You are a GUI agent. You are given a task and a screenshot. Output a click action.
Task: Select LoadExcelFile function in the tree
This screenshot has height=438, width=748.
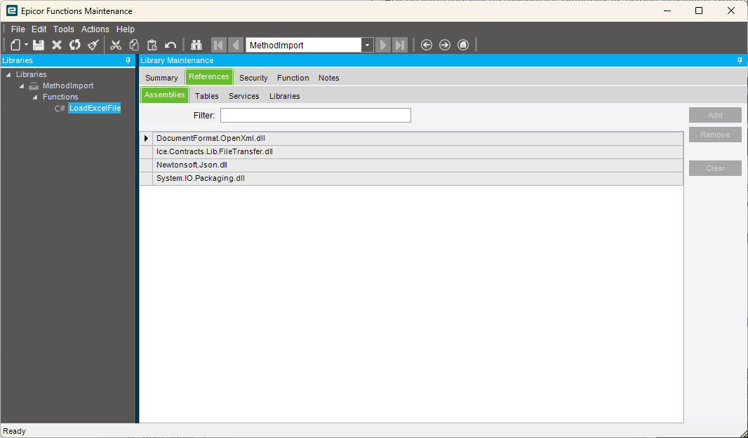[x=95, y=108]
